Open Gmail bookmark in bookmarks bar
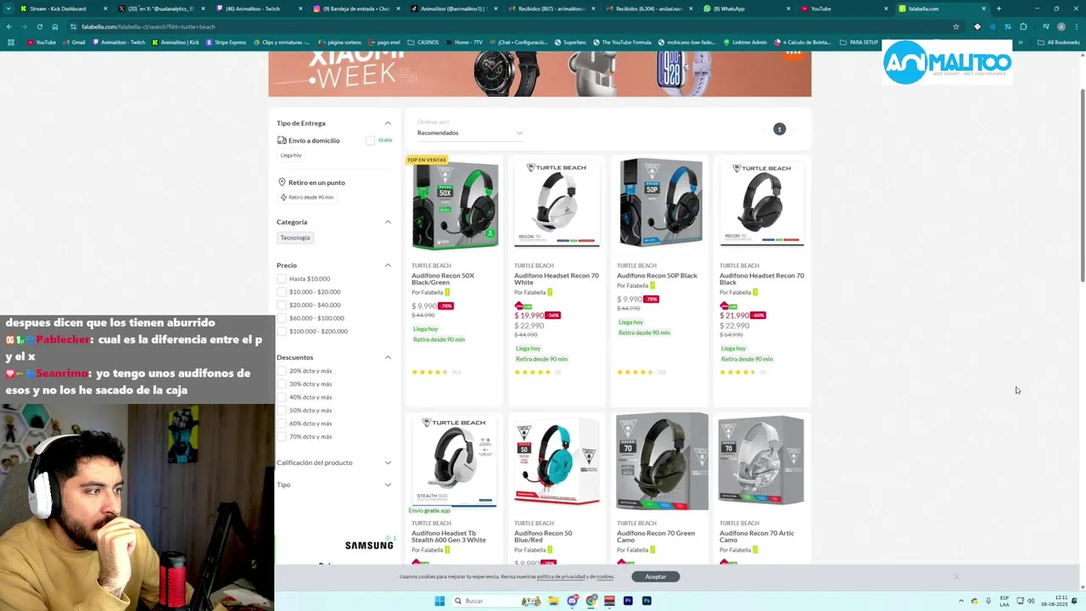 coord(74,42)
